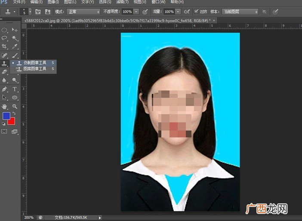Toggle ignore adjustment layers when cloning
Screen dimensions: 302x221
[265, 12]
